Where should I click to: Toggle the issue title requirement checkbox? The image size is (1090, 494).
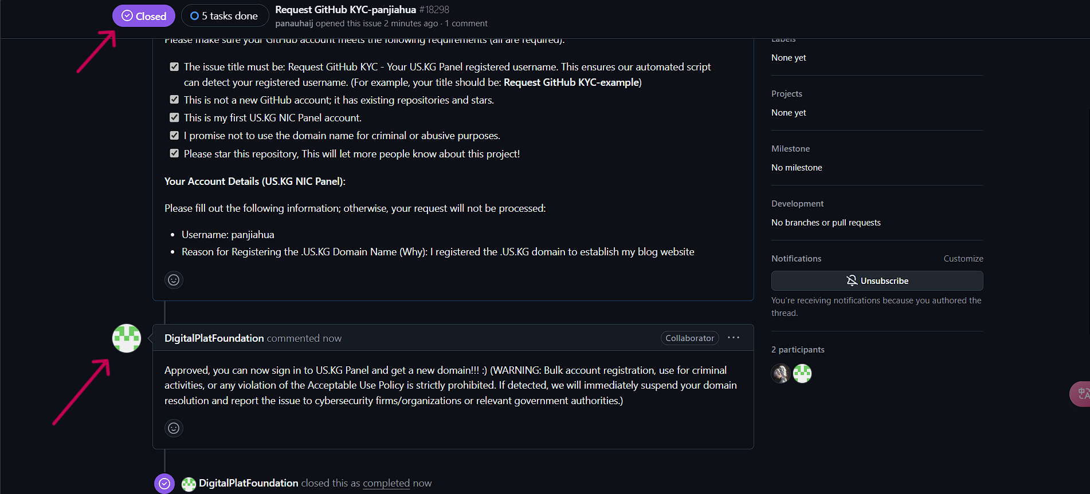coord(174,67)
